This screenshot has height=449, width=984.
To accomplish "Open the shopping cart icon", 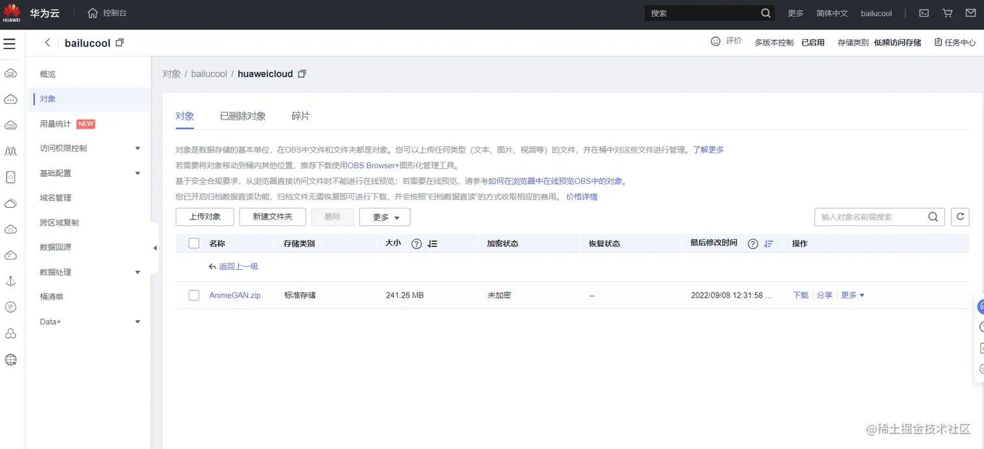I will (x=948, y=13).
